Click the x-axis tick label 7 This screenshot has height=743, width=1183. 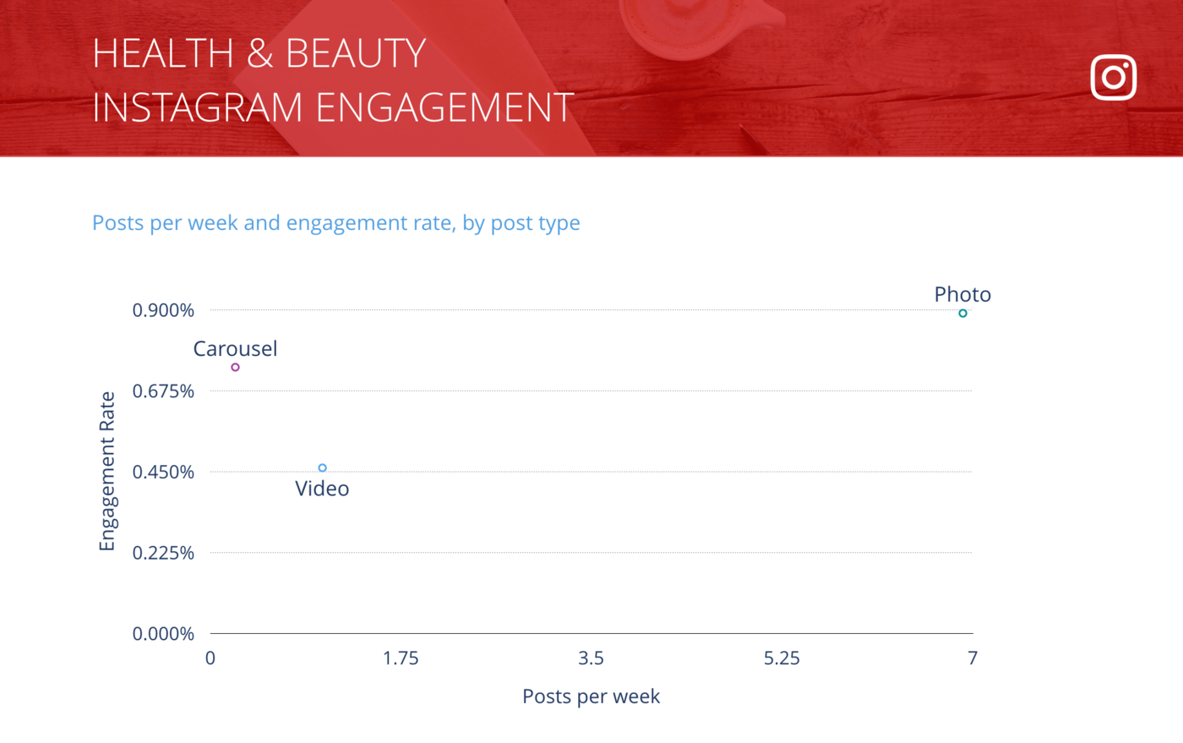coord(973,658)
